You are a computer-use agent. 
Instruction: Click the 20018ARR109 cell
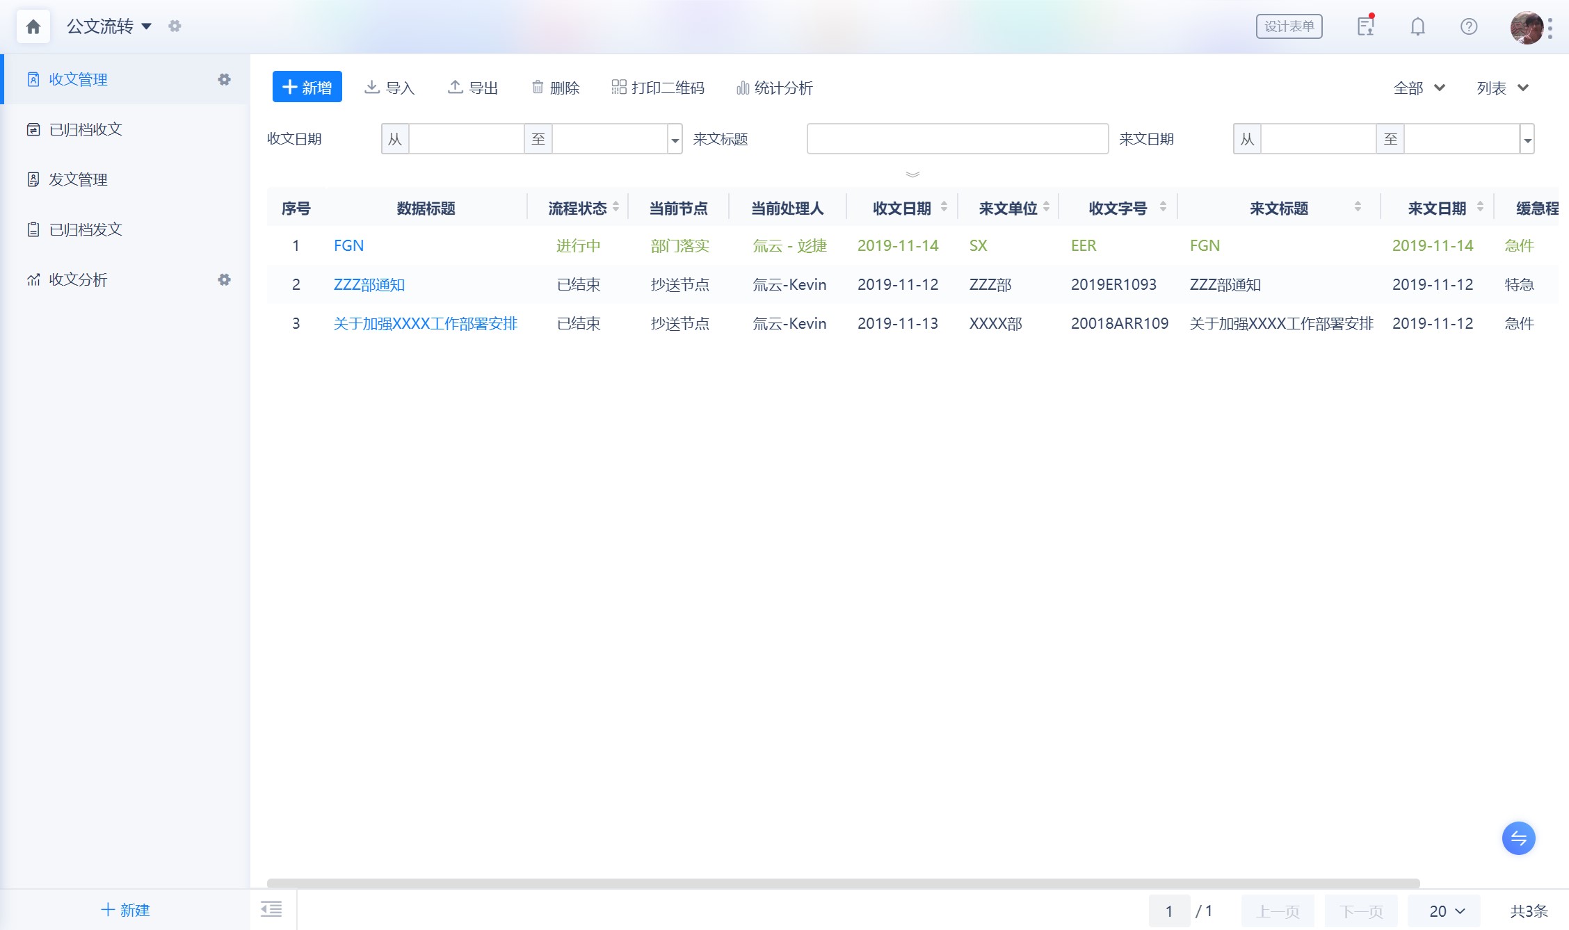(1120, 323)
